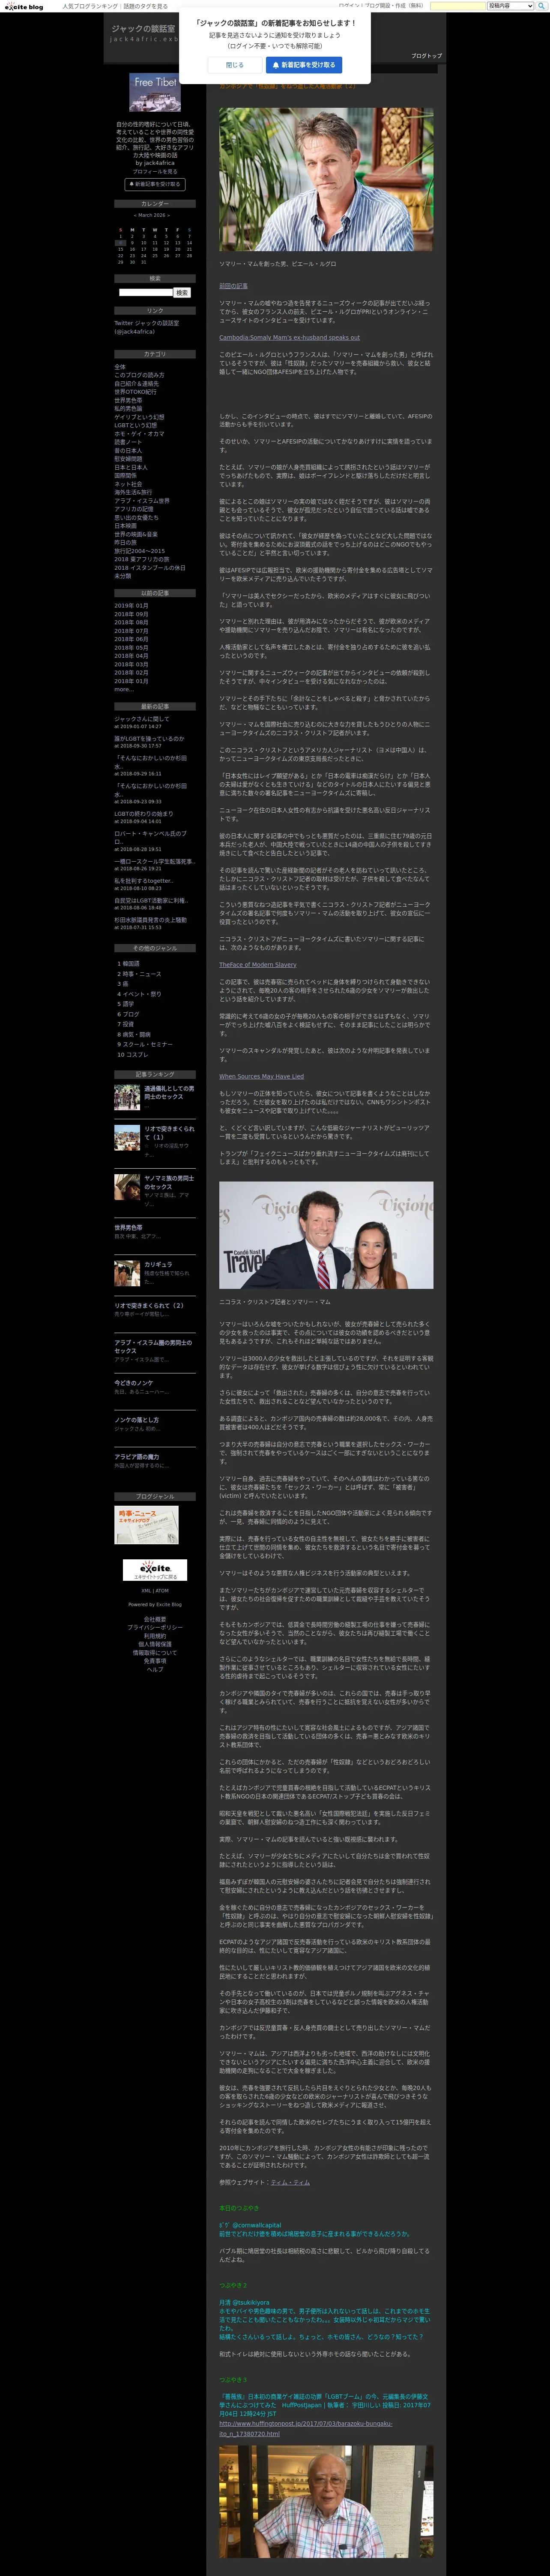Open category アフリカの記憶
This screenshot has width=550, height=2576.
134,509
